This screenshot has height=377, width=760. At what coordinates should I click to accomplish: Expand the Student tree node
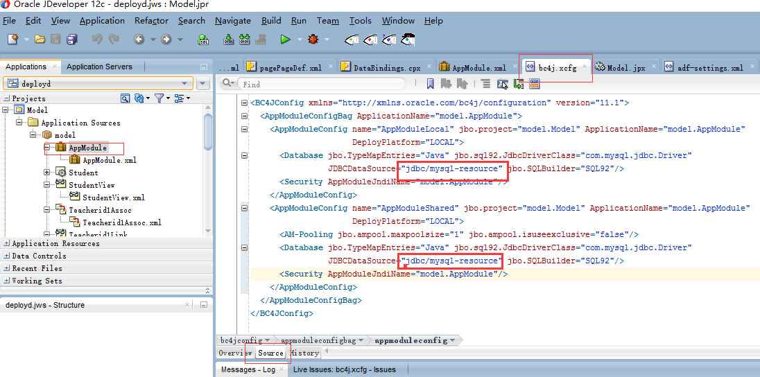click(47, 173)
